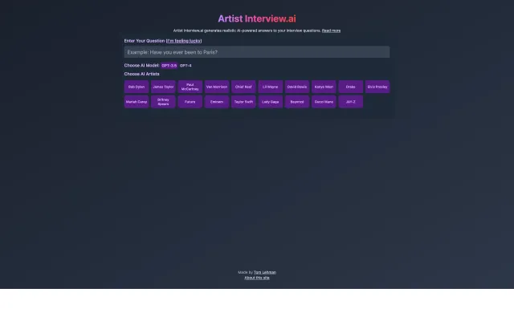Click the question input field
This screenshot has height=321, width=514.
[257, 52]
